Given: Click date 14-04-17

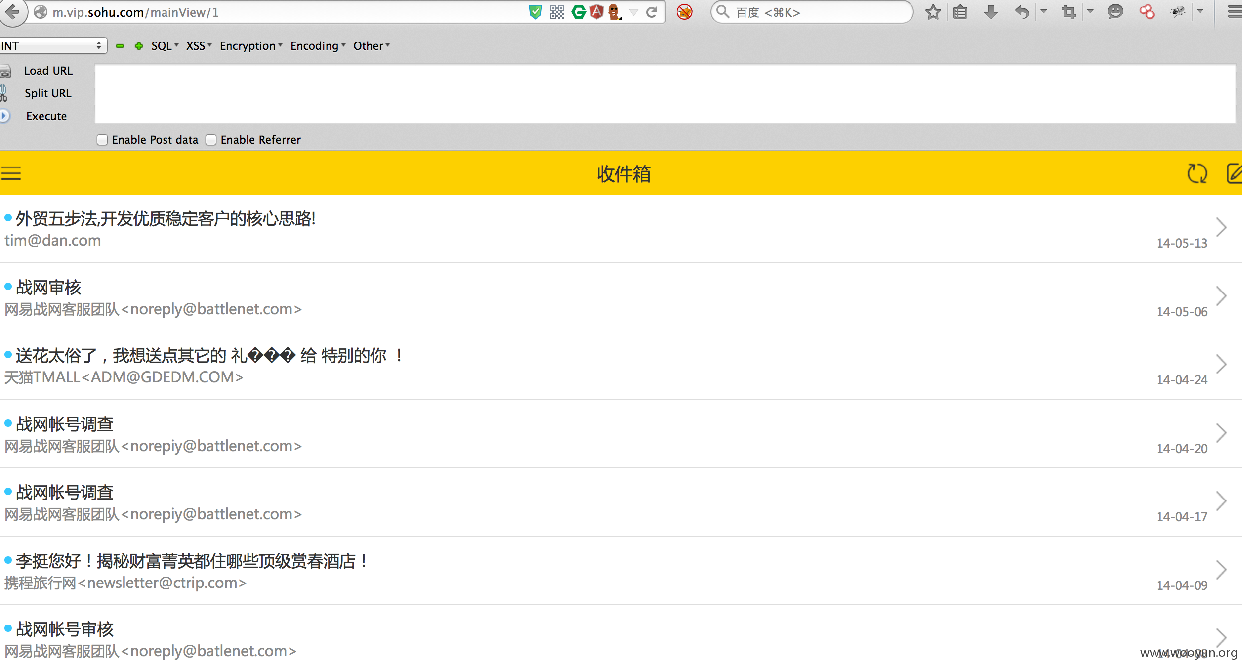Looking at the screenshot, I should click(x=1182, y=517).
